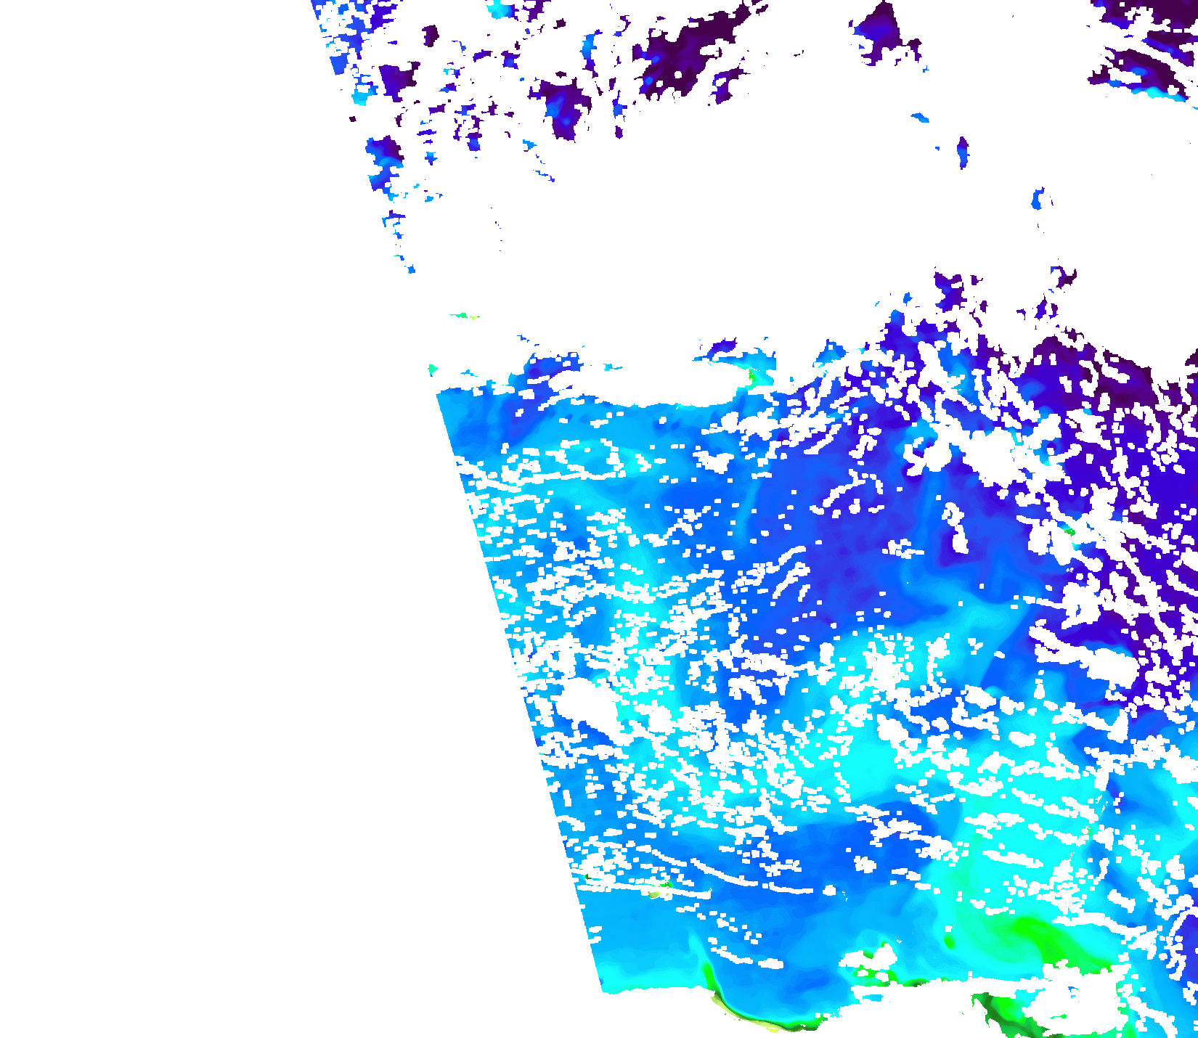Click the deep blue area in the image center
This screenshot has width=1198, height=1038.
pos(857,559)
